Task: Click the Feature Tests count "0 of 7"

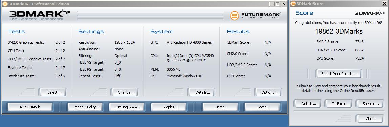Action: pyautogui.click(x=60, y=68)
